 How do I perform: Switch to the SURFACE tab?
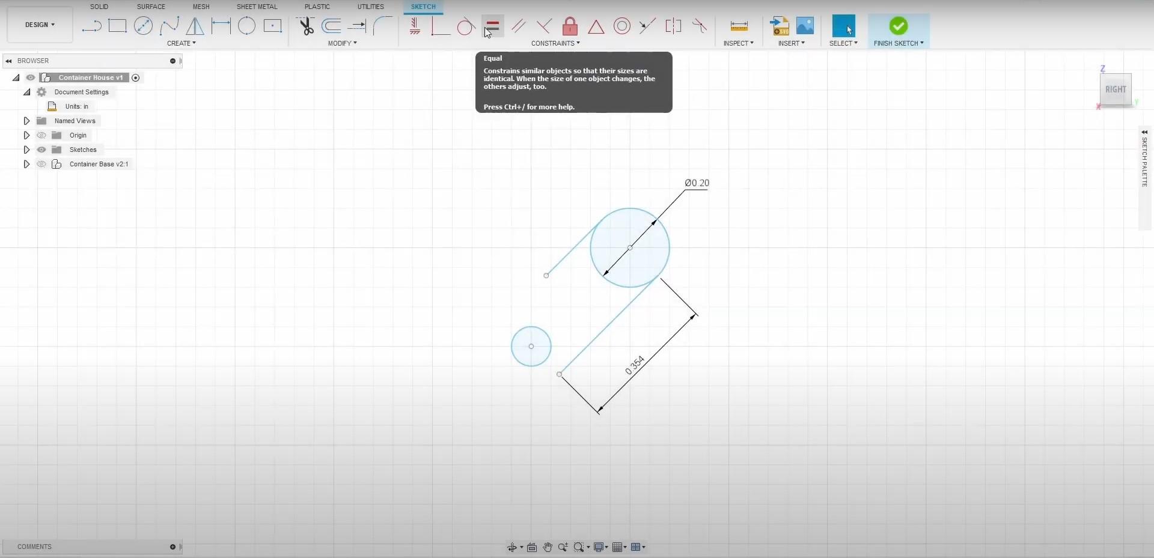coord(151,7)
